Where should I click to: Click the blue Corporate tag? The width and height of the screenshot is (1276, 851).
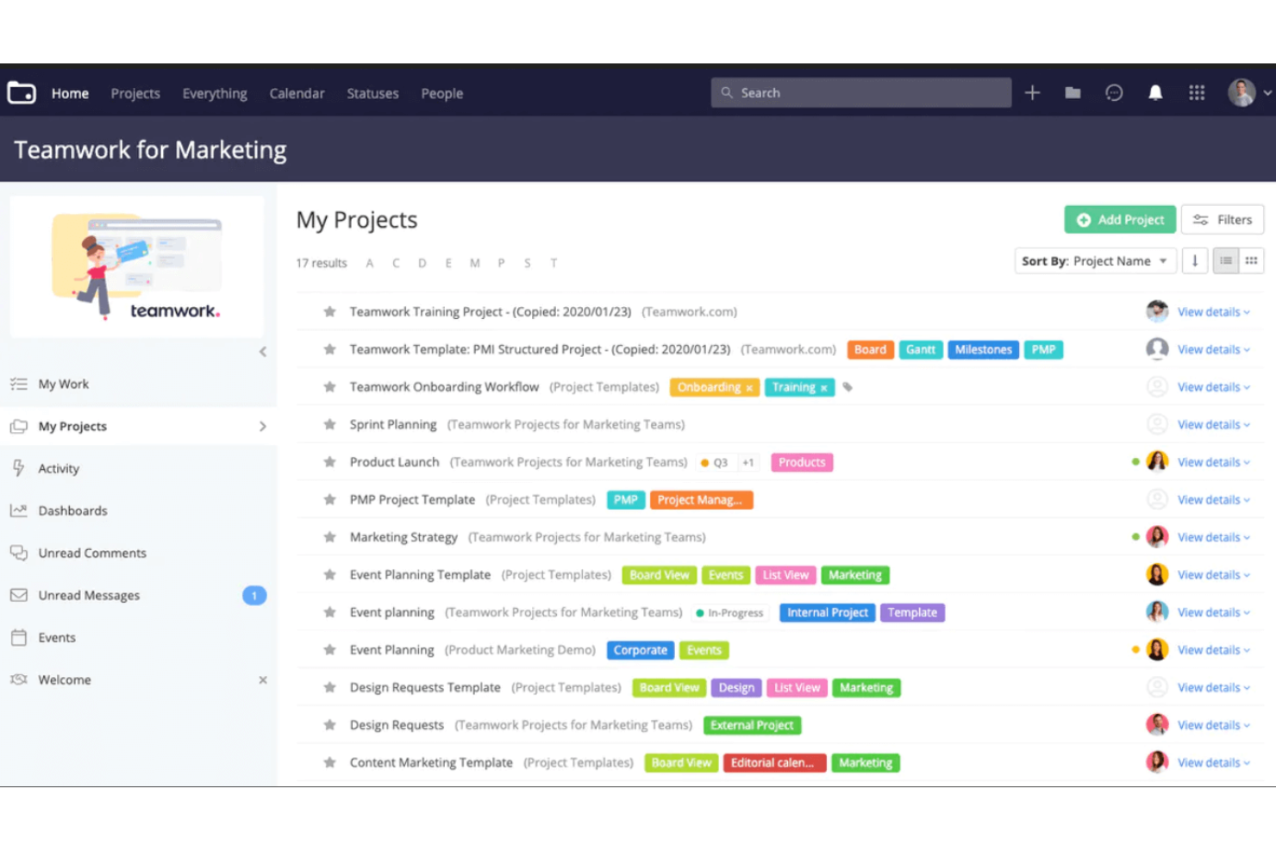(641, 650)
